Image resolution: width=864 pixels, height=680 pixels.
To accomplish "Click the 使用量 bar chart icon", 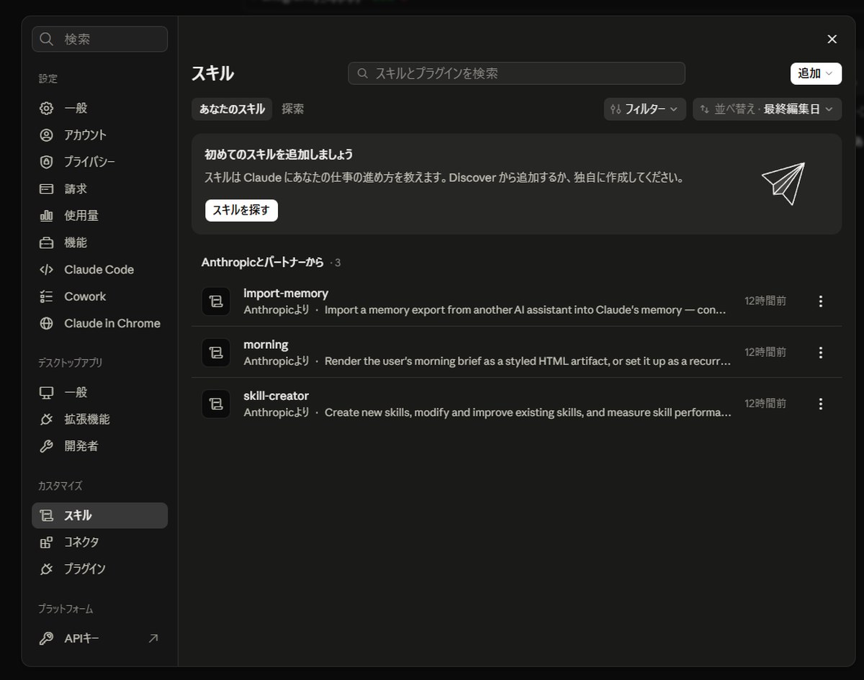I will click(x=47, y=215).
